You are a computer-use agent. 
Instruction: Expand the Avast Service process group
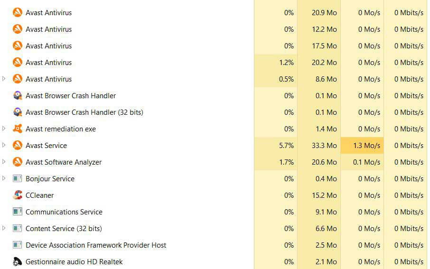click(x=4, y=145)
